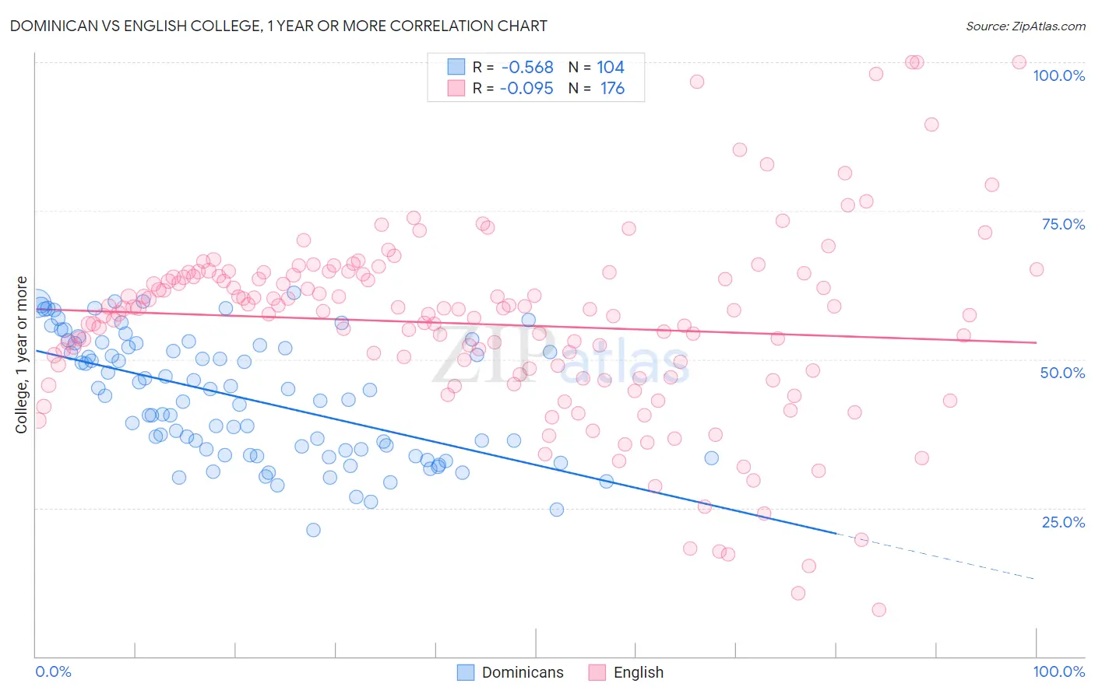Click the R = -0.568 correlation value

513,67
